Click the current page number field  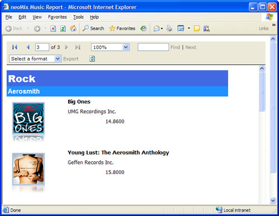42,47
